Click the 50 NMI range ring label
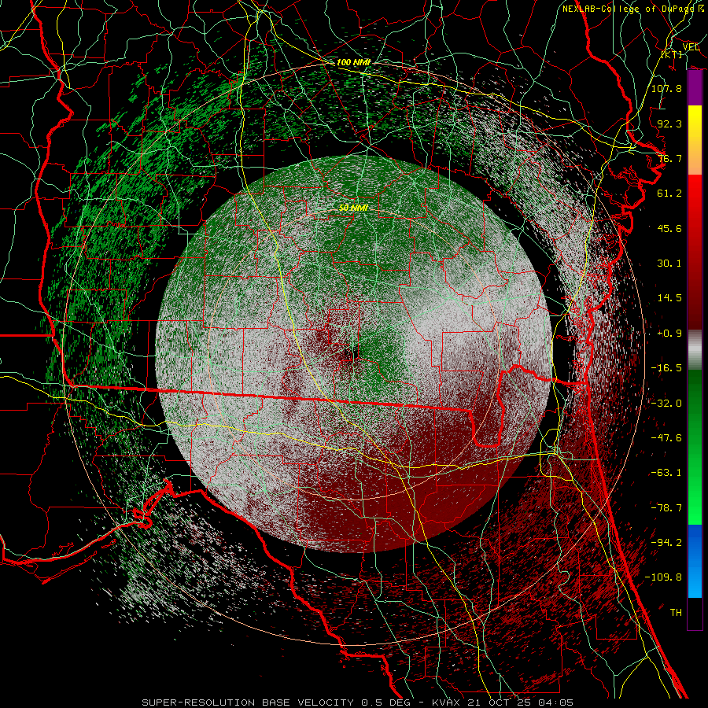 click(x=353, y=208)
